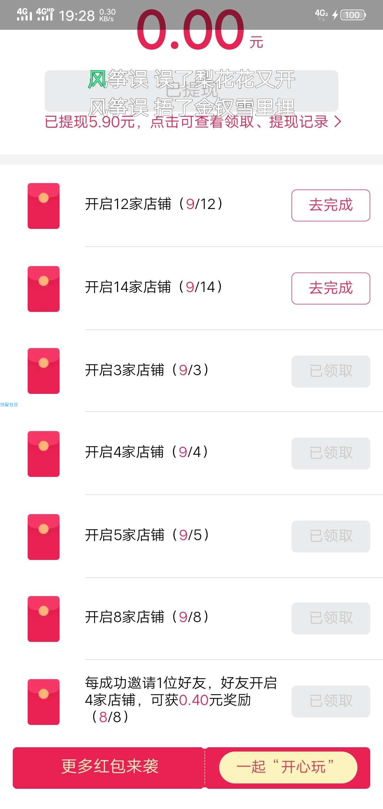
Task: Tap 已领取 button for invite friend reward
Action: 331,701
